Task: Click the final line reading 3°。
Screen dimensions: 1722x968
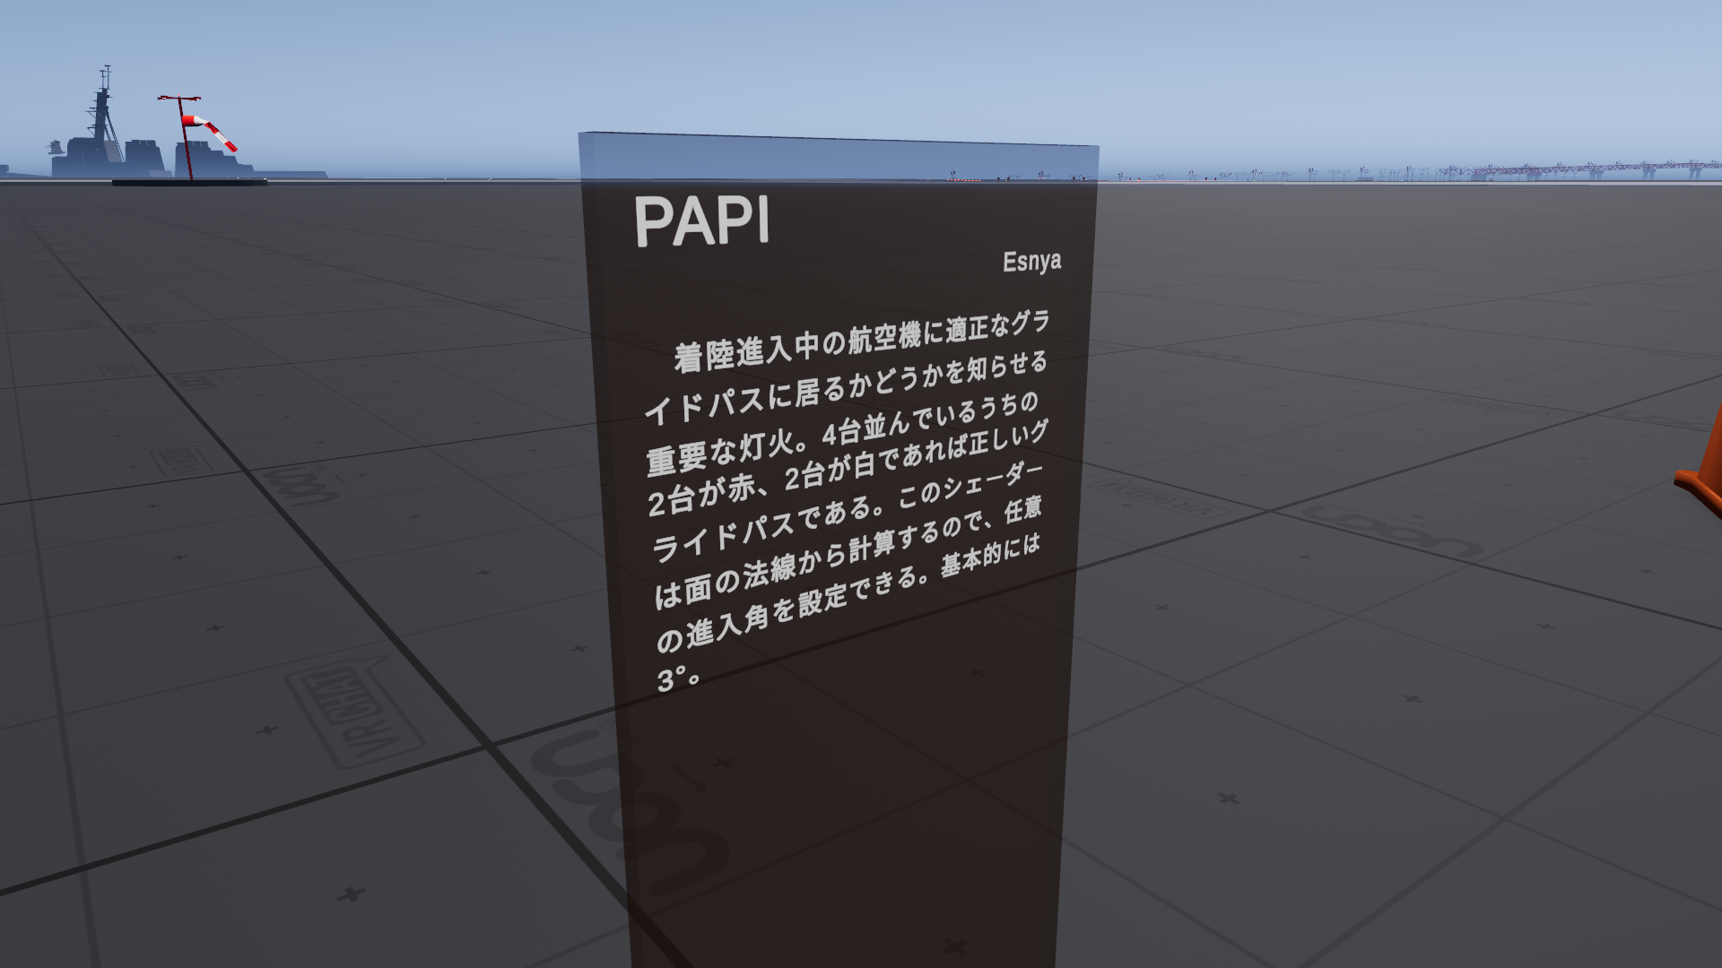Action: click(x=679, y=678)
